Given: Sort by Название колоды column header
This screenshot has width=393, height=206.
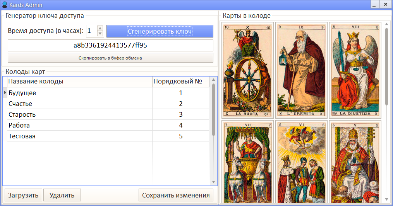Looking at the screenshot, I should pyautogui.click(x=80, y=82).
